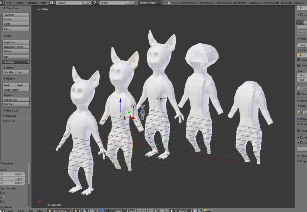Image resolution: width=307 pixels, height=212 pixels.
Task: Click the Default screen layout name field
Action: (x=69, y=3)
